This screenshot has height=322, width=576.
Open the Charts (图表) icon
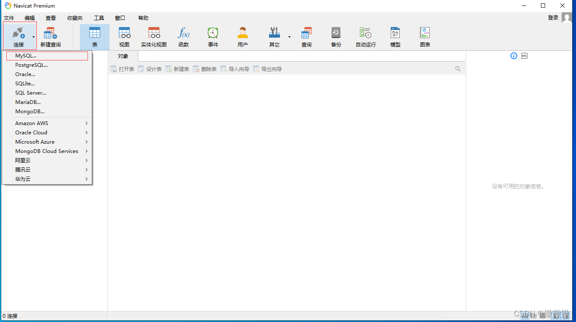[x=425, y=33]
